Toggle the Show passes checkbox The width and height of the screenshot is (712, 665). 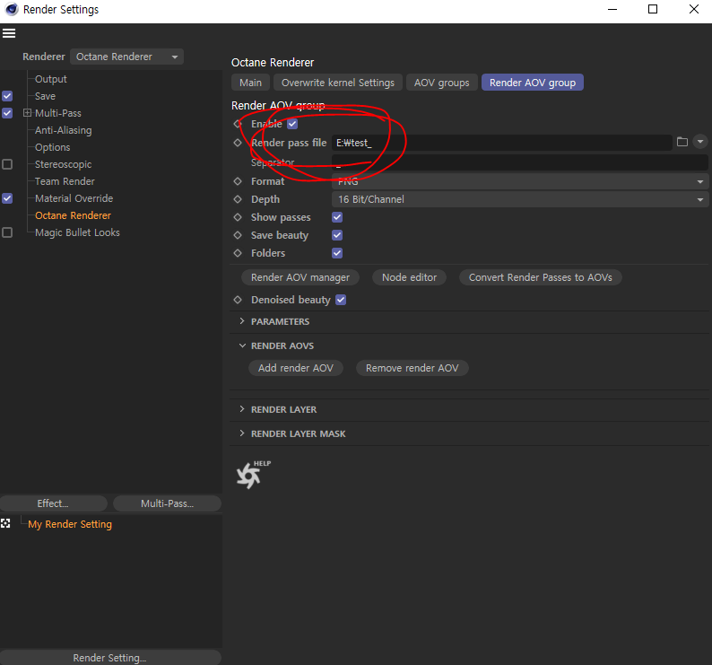click(337, 217)
